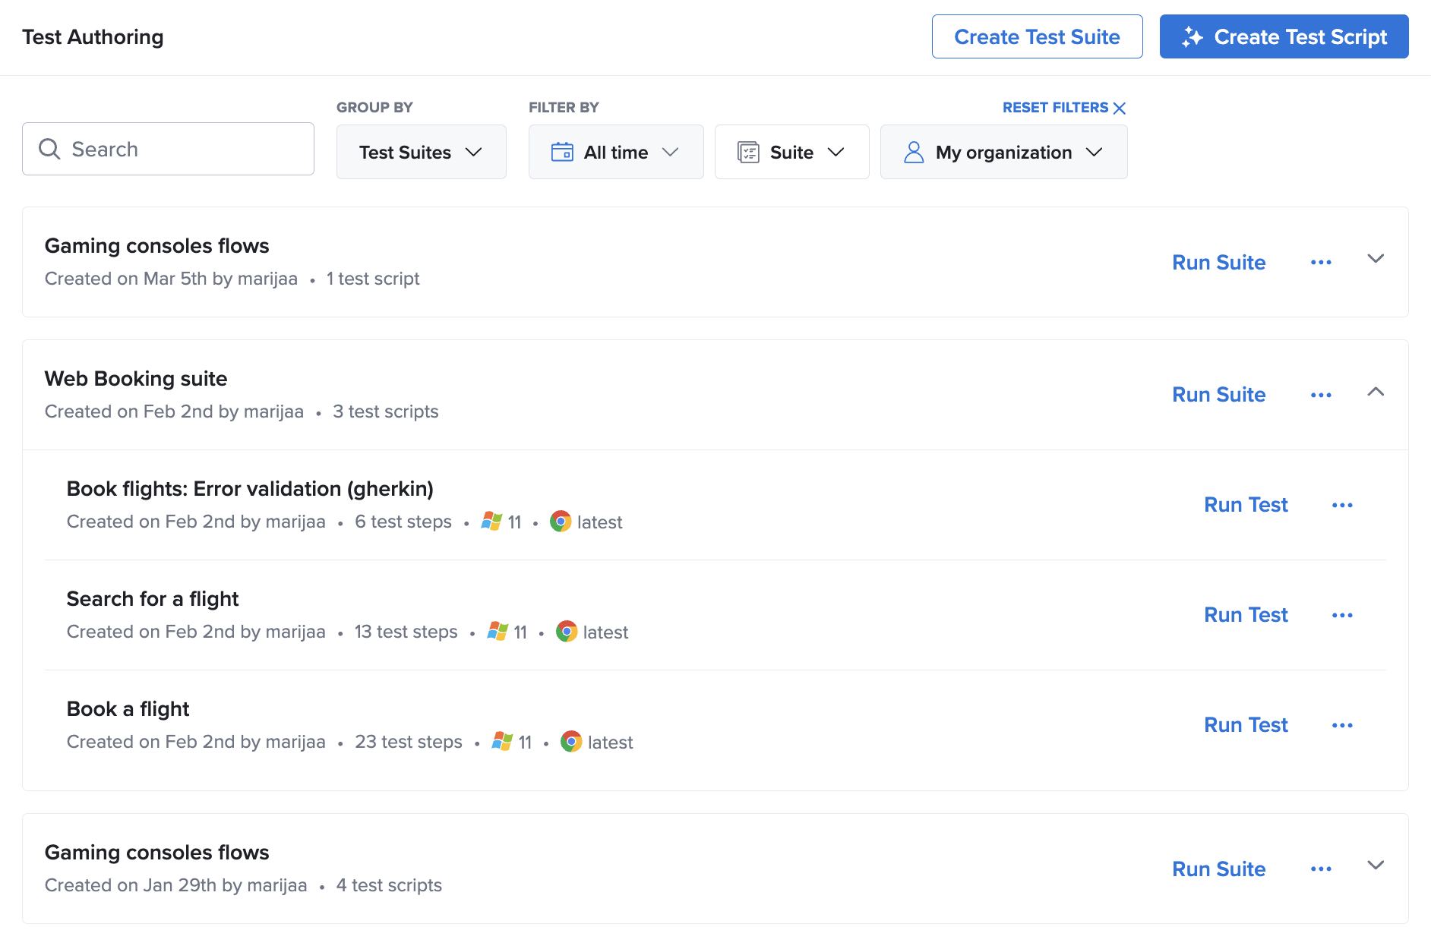Click the magnifier icon in search box

49,149
